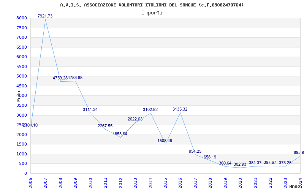The image size is (304, 190).
Task: Click the 2016 x-axis year label
Action: [180, 183]
